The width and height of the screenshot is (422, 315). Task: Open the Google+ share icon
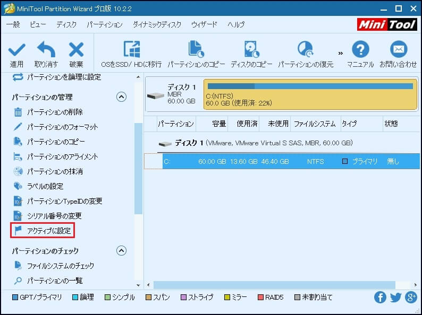[x=411, y=297]
